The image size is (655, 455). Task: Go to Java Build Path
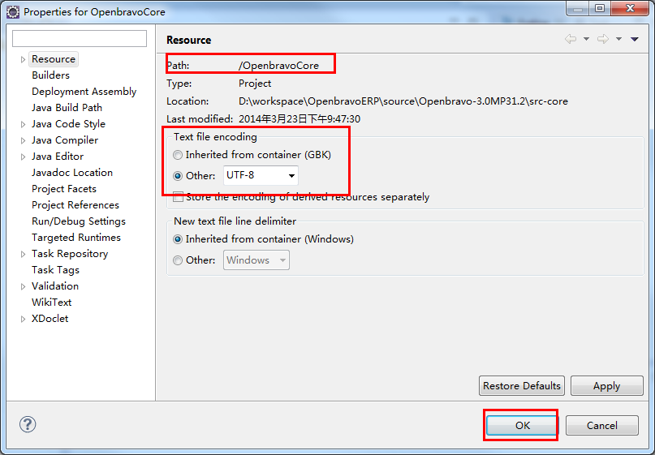pyautogui.click(x=67, y=108)
